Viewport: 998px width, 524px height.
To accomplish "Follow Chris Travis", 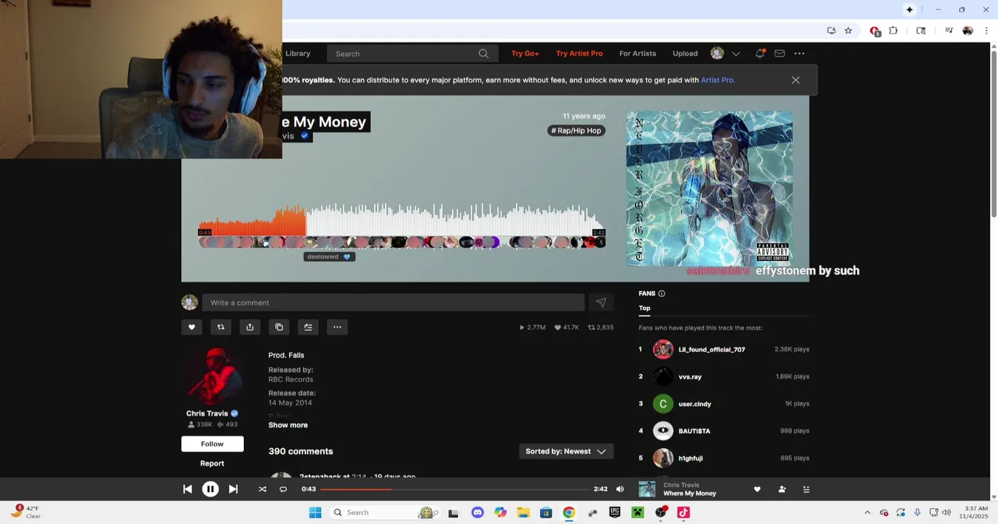I will (213, 444).
